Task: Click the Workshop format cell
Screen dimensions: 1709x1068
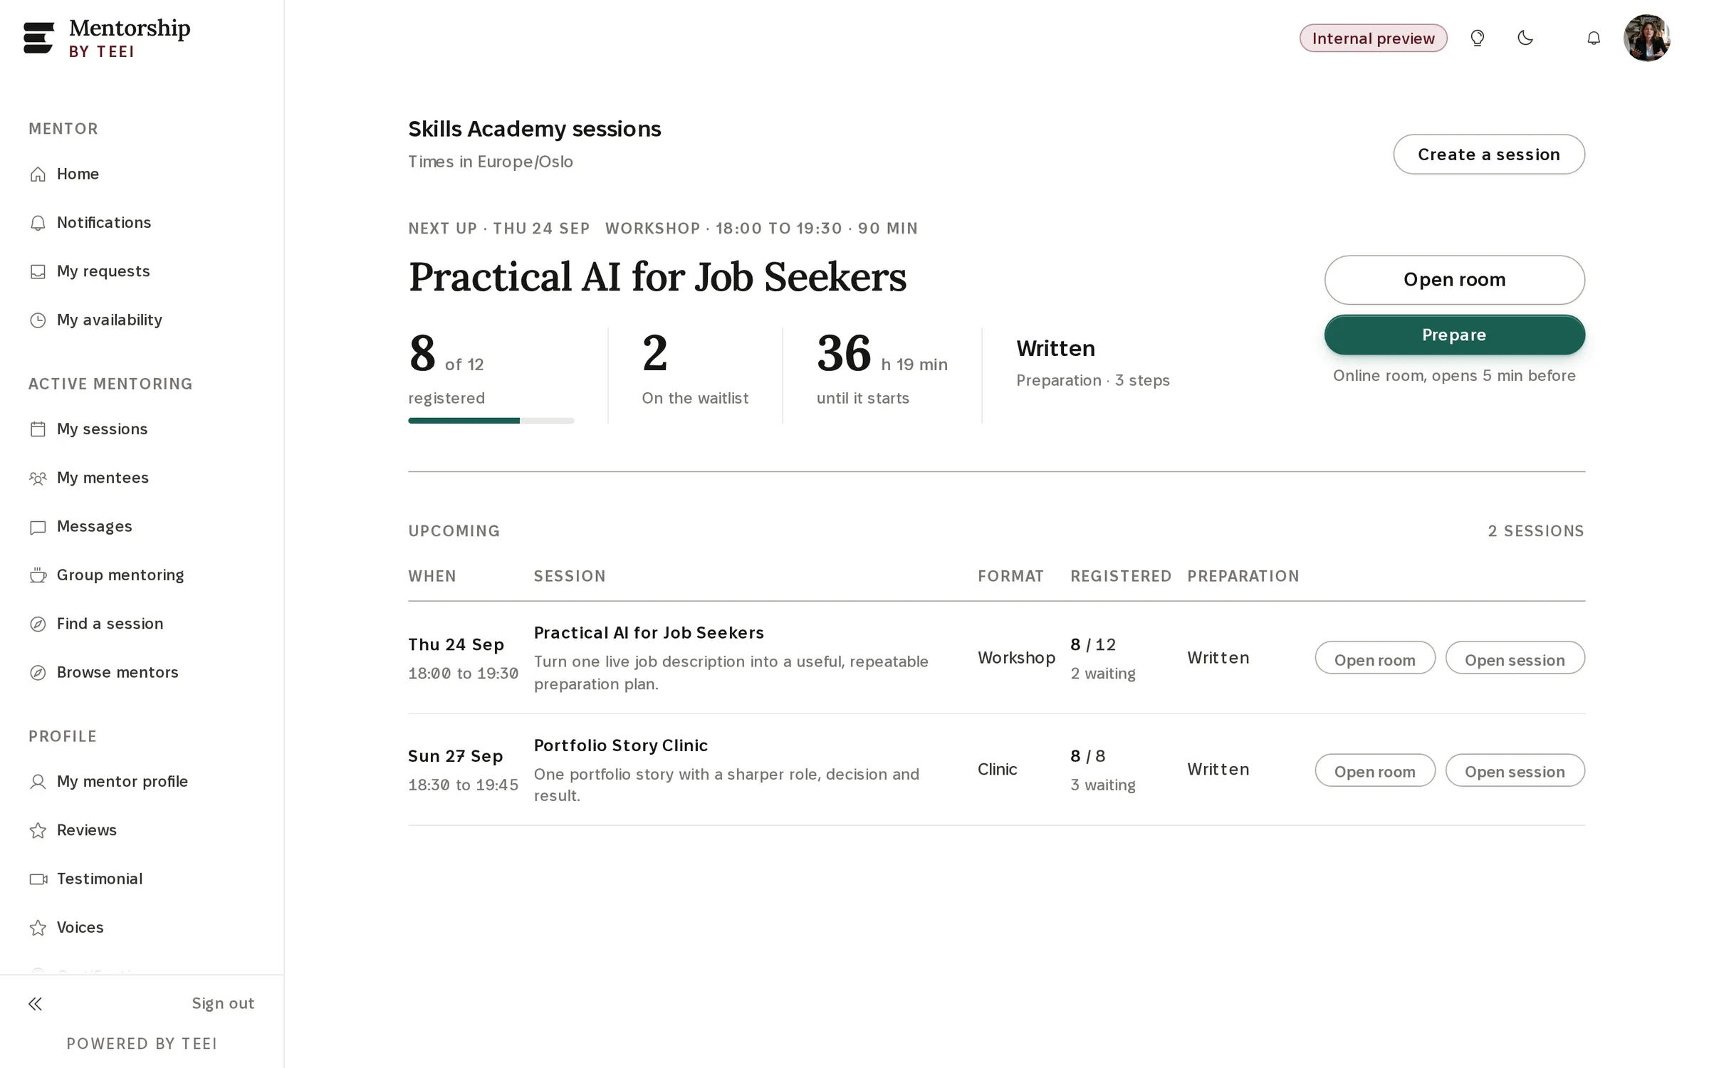Action: (1016, 658)
